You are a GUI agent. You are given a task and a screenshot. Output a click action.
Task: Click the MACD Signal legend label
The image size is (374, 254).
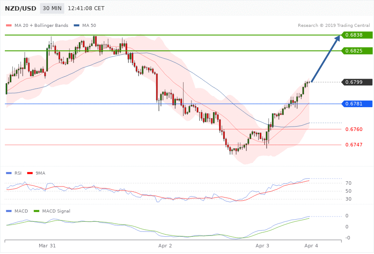(x=56, y=211)
